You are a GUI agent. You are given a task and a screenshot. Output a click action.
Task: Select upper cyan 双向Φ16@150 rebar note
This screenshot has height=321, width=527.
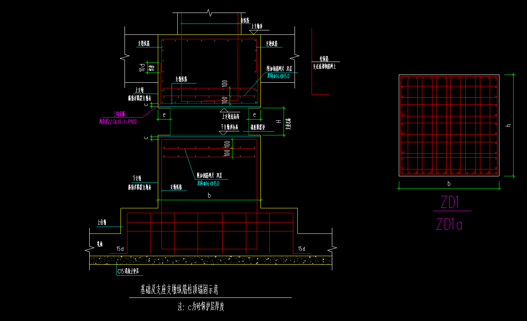(278, 76)
